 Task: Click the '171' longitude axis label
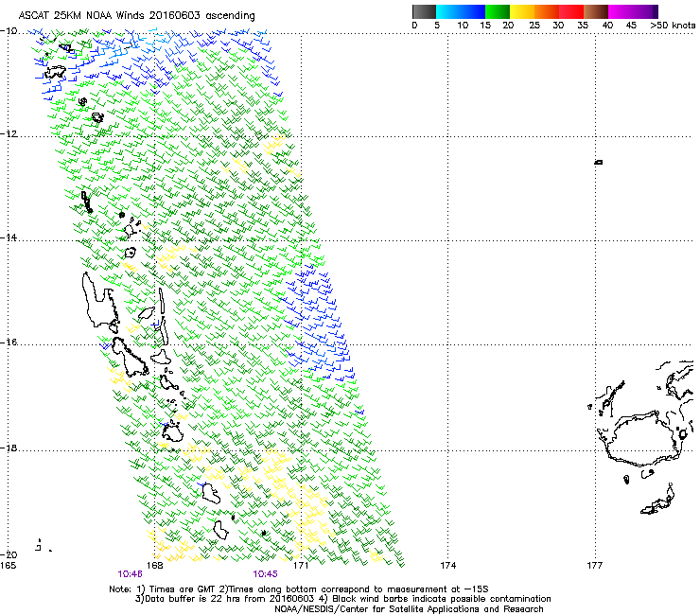pyautogui.click(x=301, y=566)
